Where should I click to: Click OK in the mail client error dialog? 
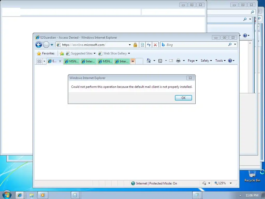[x=183, y=98]
